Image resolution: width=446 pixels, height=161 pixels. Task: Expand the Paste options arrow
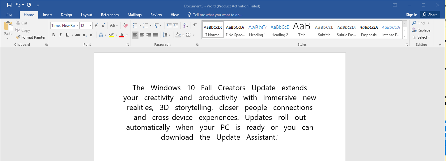tap(8, 39)
